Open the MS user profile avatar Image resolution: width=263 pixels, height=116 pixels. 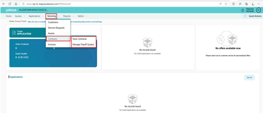[x=258, y=10]
